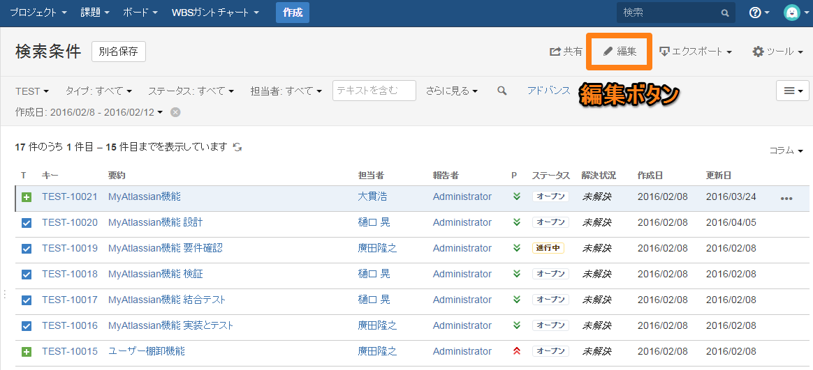This screenshot has width=813, height=370.
Task: Click the refresh results icon
Action: [x=237, y=147]
